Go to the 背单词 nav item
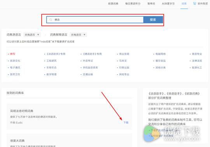210x147 pixels. click(x=151, y=3)
